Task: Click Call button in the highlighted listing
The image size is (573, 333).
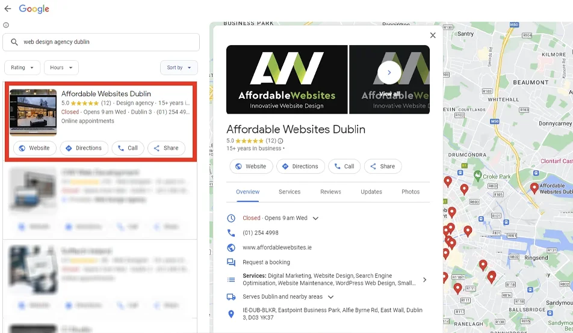Action: [x=128, y=148]
